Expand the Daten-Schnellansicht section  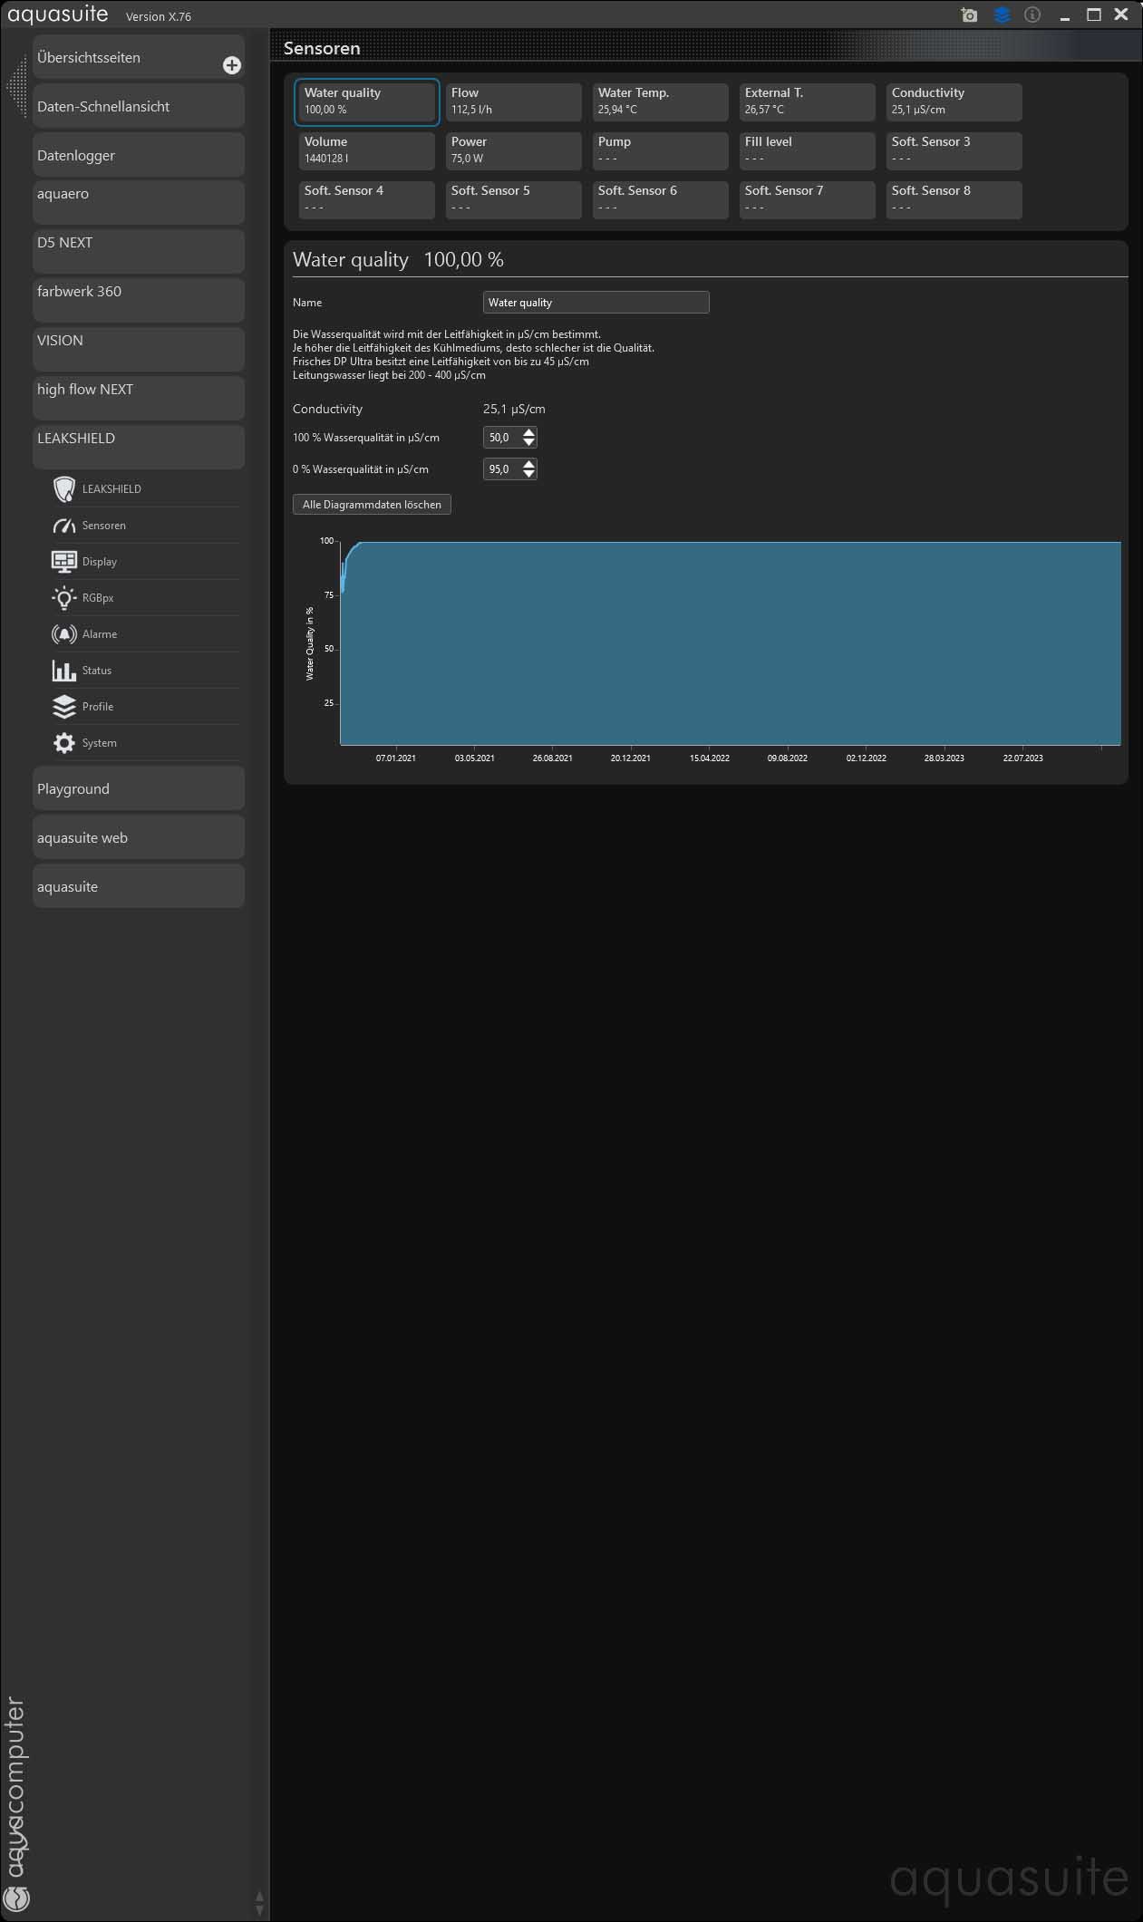pos(139,106)
